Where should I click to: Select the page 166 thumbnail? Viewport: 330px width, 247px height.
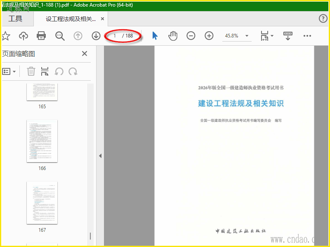42,141
